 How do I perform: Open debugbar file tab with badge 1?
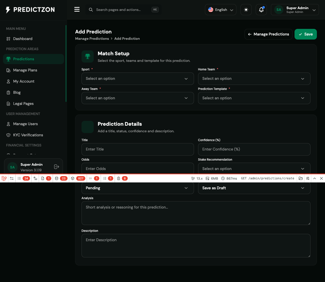tap(46, 178)
